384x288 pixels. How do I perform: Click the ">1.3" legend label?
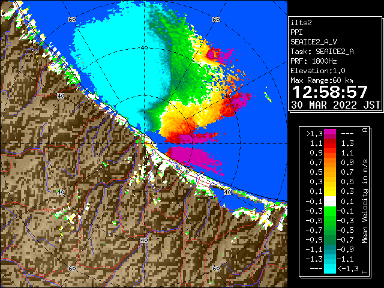click(314, 134)
